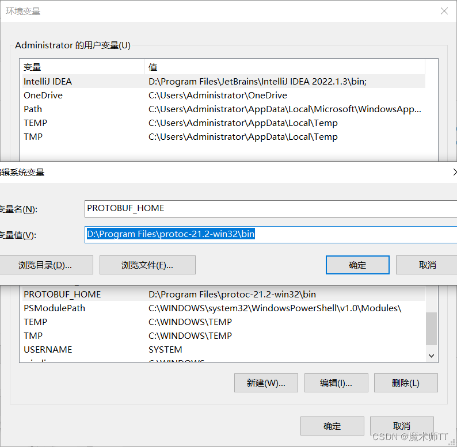Click value D:\Program Files\JetBrains\IntelliJ IDEA 2022.1.3\bin;
This screenshot has width=457, height=447.
click(x=258, y=81)
